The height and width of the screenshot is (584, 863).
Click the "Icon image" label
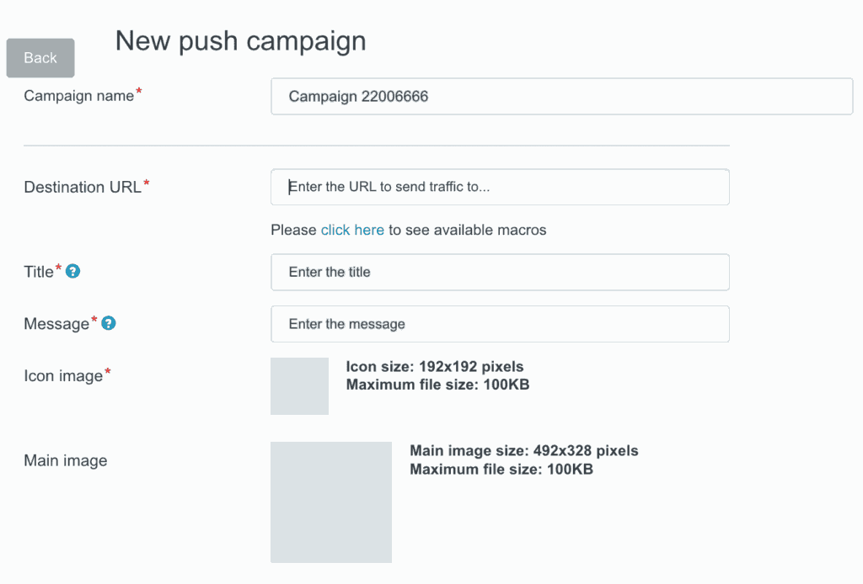[63, 376]
